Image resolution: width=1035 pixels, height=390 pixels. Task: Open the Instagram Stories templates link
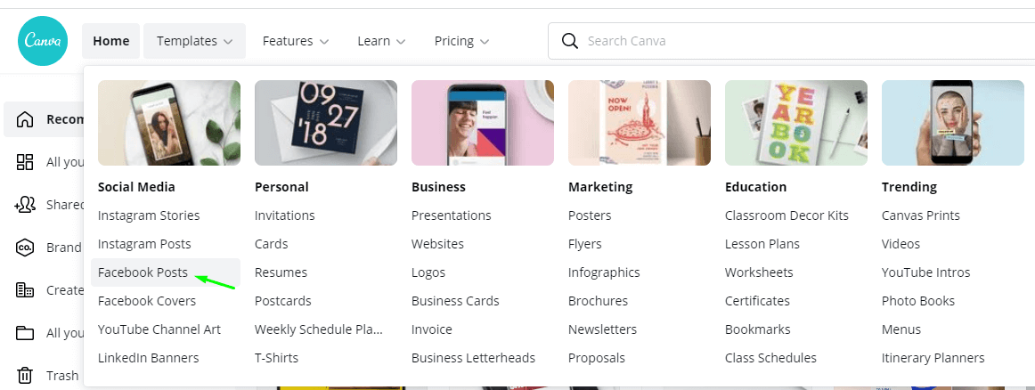(149, 215)
